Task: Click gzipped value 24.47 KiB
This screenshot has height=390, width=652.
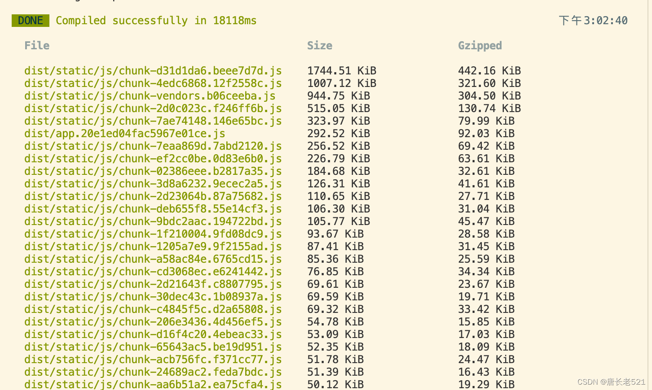Action: click(x=486, y=360)
